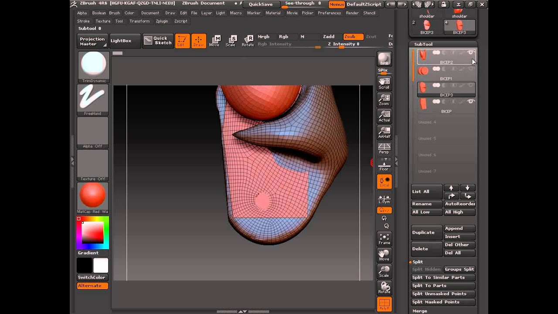Click the Duplicate subtool button

click(x=427, y=232)
